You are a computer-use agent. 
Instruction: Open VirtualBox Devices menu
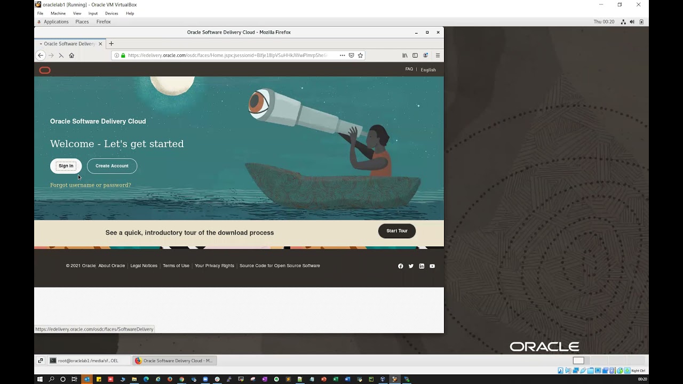112,13
